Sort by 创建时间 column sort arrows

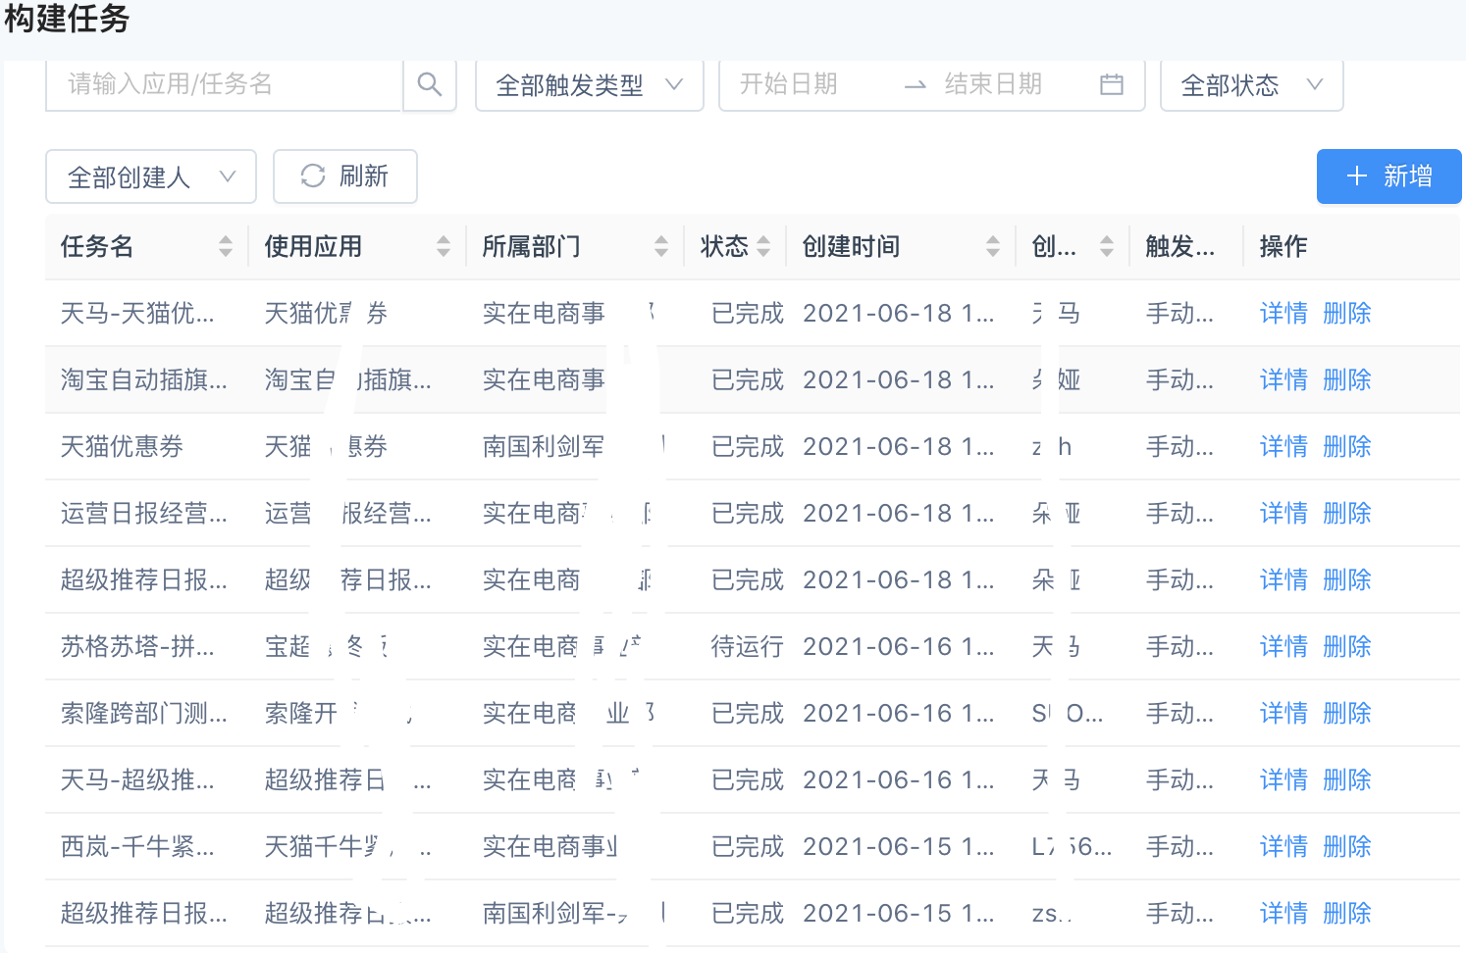(x=993, y=246)
